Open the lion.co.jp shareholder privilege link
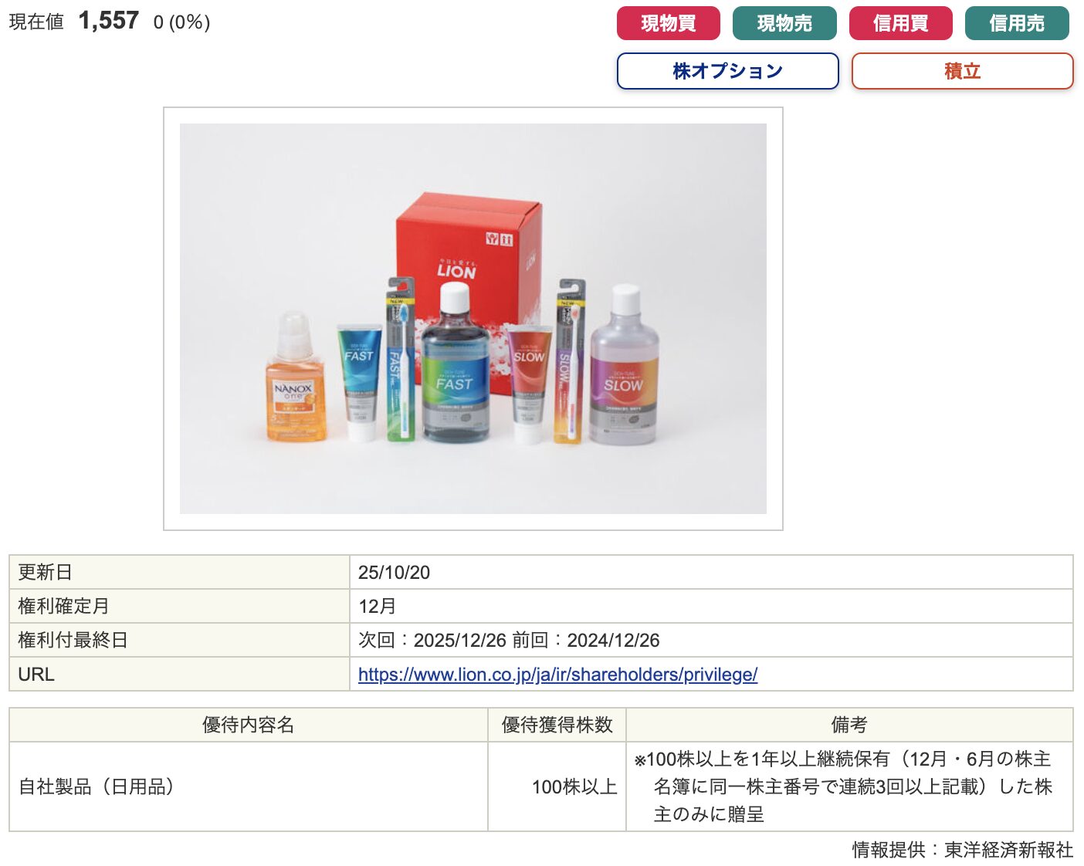The width and height of the screenshot is (1084, 866). 557,674
